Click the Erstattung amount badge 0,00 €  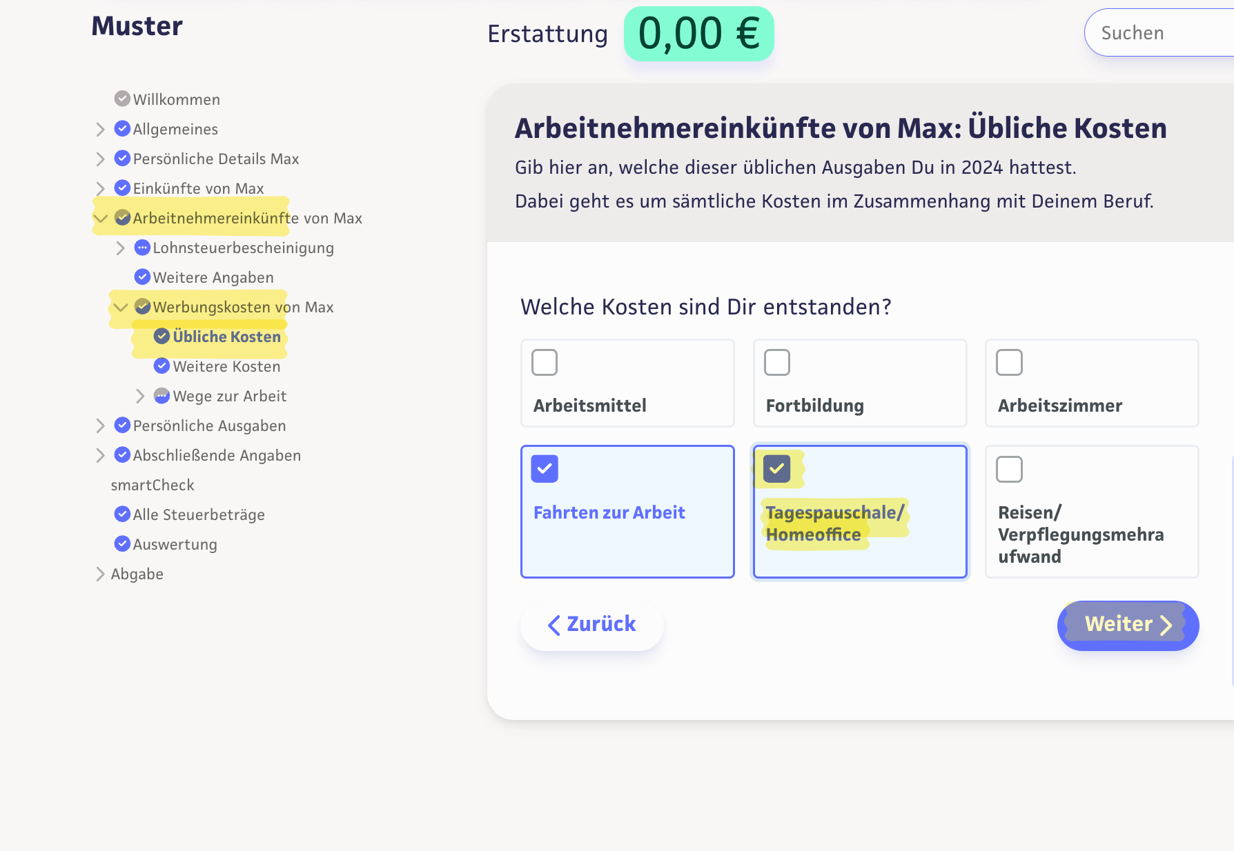pos(698,34)
